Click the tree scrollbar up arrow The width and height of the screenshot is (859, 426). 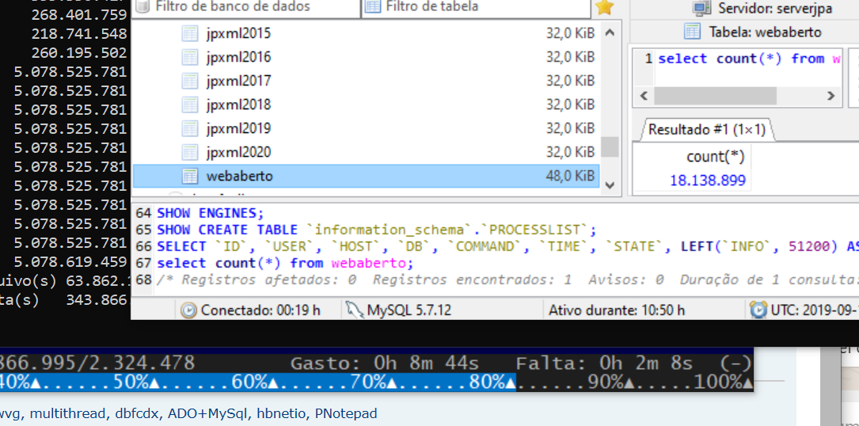(610, 33)
